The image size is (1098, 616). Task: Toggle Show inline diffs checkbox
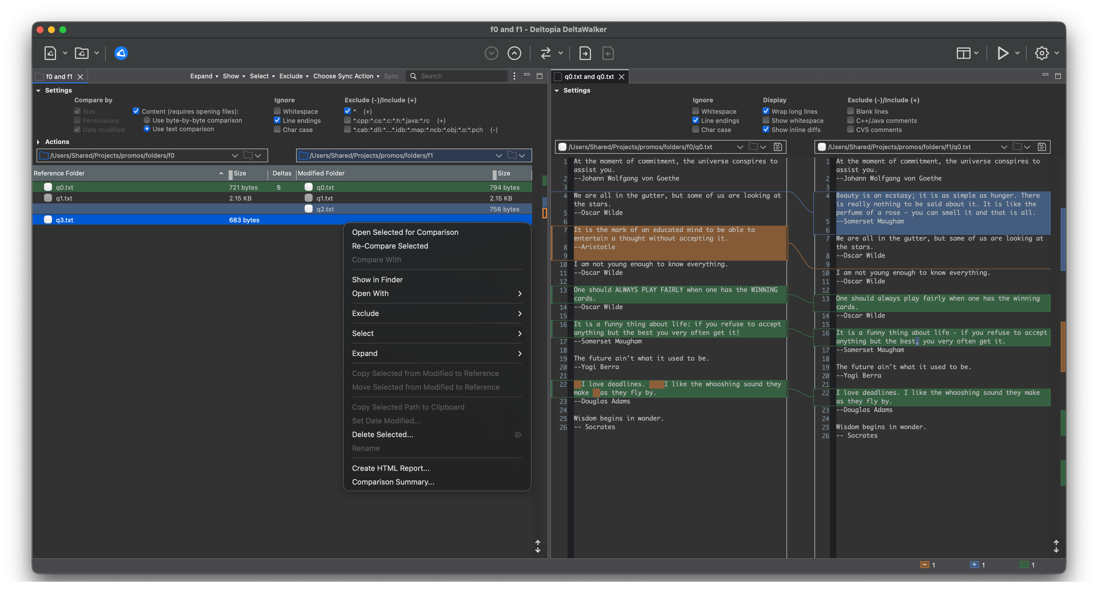(766, 129)
